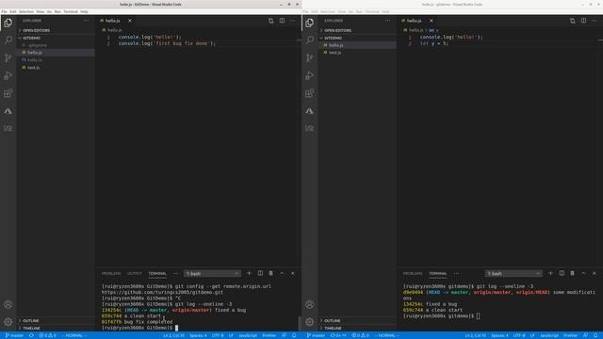Open Search view in right window activity bar
The width and height of the screenshot is (603, 339).
(x=310, y=40)
